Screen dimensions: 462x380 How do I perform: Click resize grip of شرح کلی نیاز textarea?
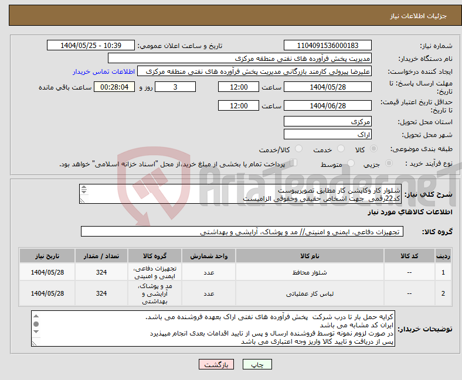click(83, 200)
